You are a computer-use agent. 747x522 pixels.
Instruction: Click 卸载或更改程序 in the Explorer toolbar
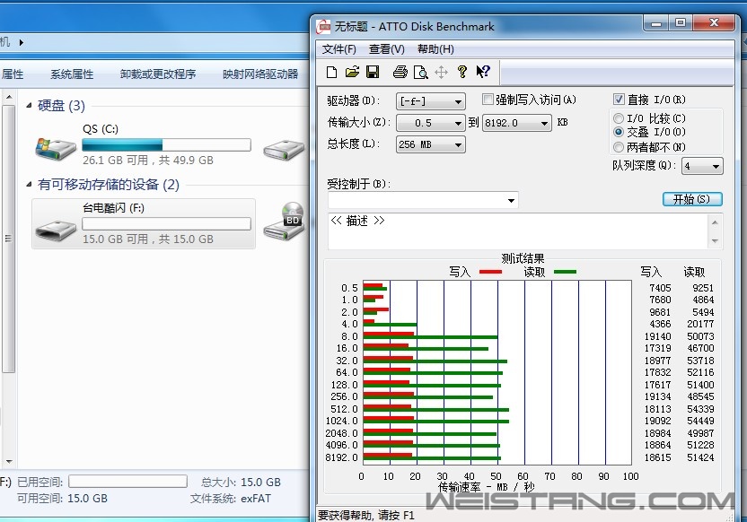(158, 74)
